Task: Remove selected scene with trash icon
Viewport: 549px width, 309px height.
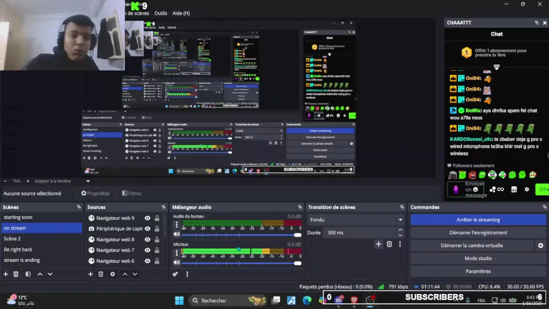Action: coord(16,274)
